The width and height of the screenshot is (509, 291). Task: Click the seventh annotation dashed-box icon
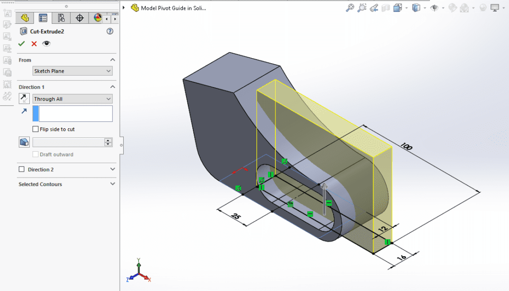pos(7,84)
